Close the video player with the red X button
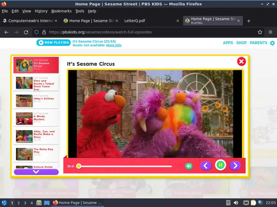The image size is (277, 207). pos(241,61)
